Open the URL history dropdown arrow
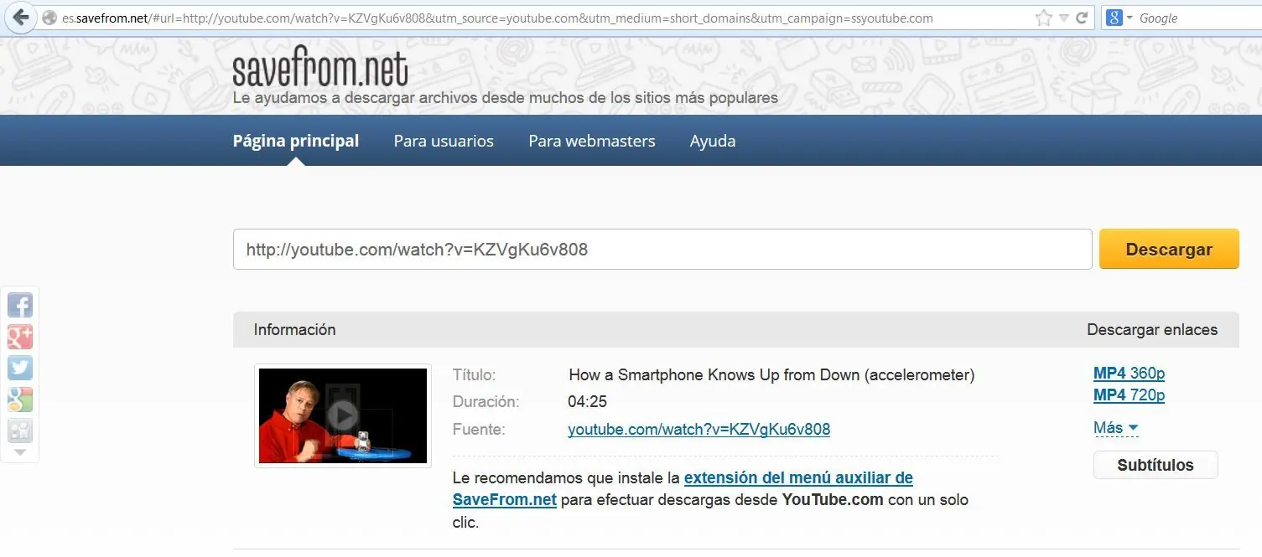This screenshot has width=1262, height=557. coord(1063,18)
